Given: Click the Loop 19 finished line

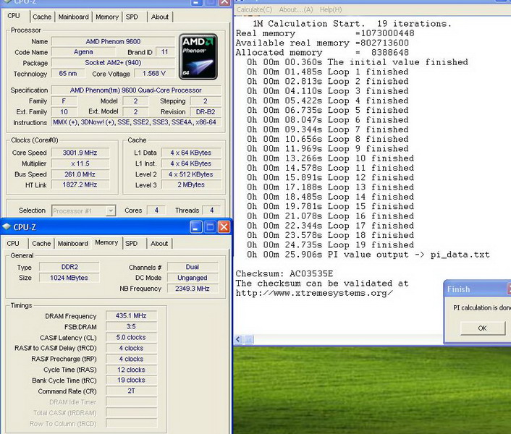Looking at the screenshot, I should click(331, 244).
